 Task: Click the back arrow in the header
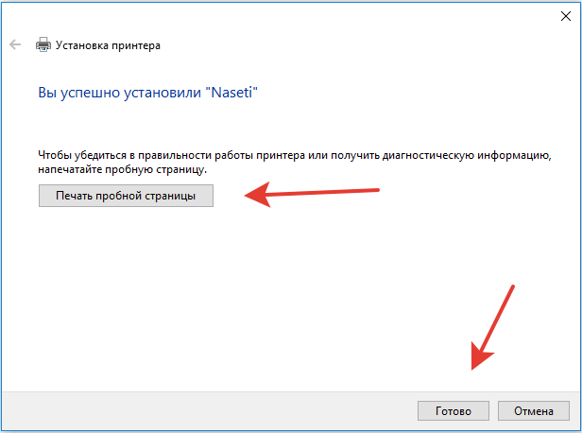(15, 44)
